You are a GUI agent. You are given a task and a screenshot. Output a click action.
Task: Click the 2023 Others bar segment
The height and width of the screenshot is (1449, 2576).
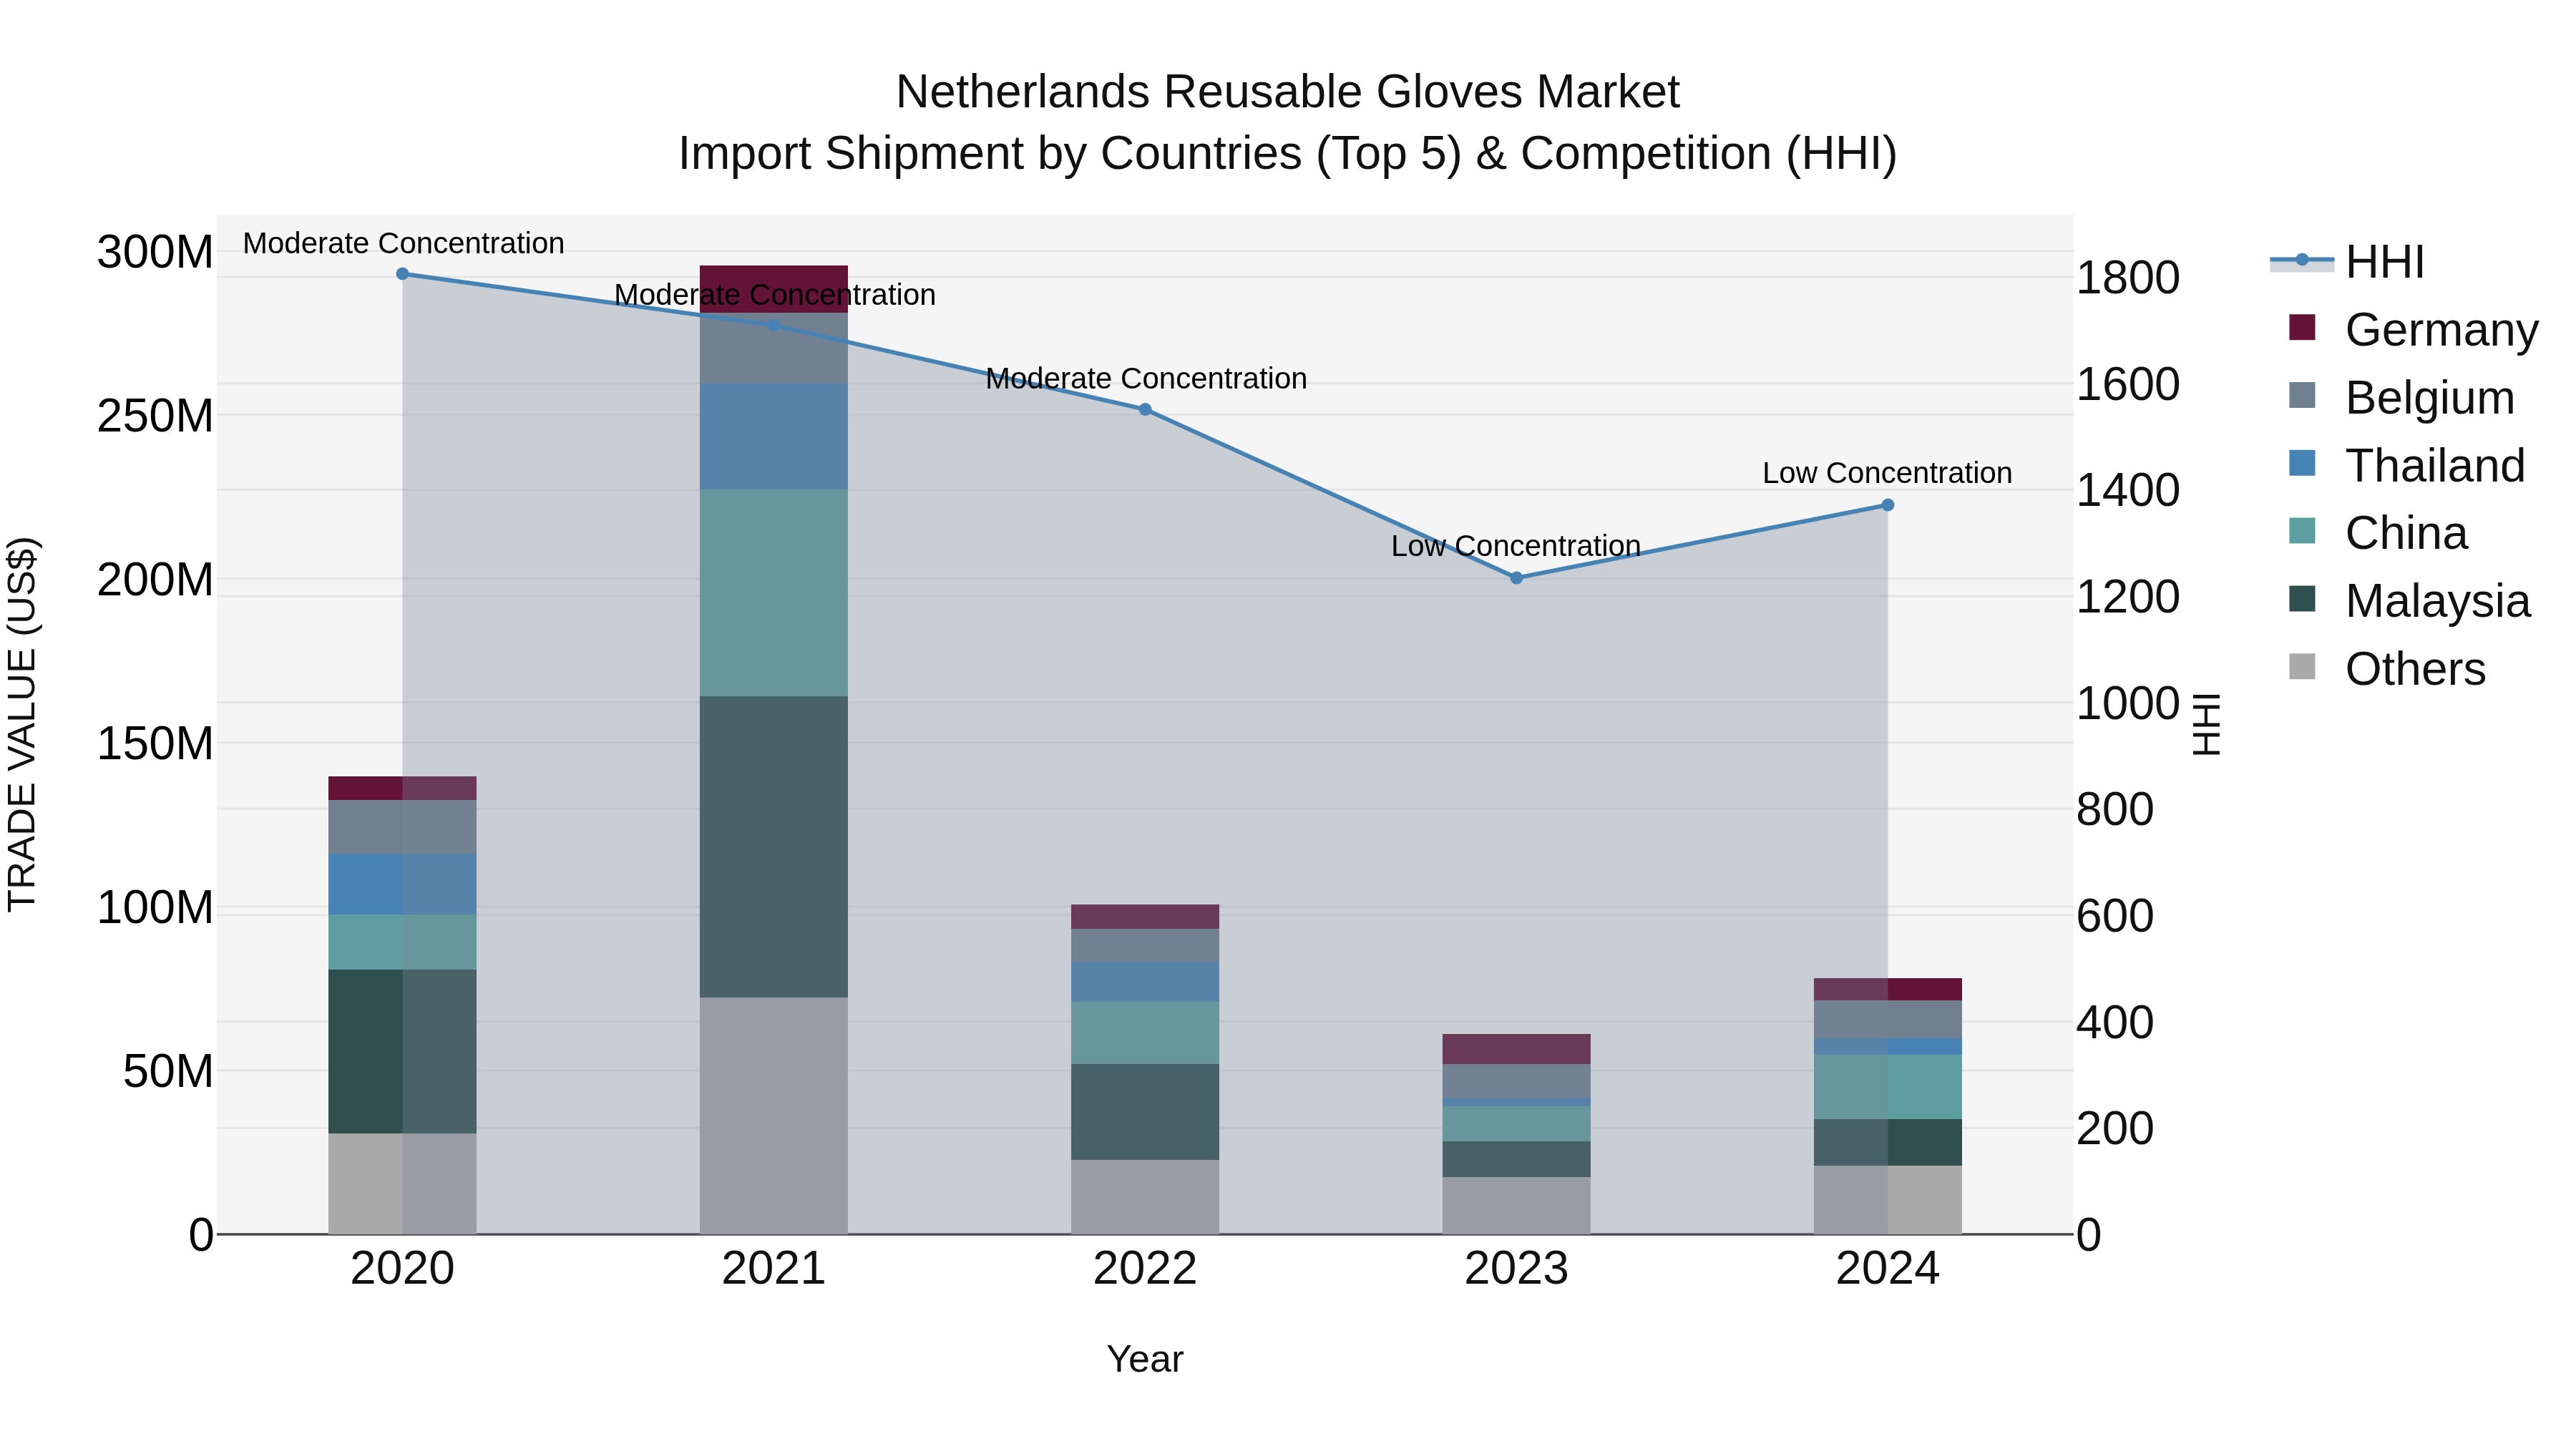pos(1516,1206)
